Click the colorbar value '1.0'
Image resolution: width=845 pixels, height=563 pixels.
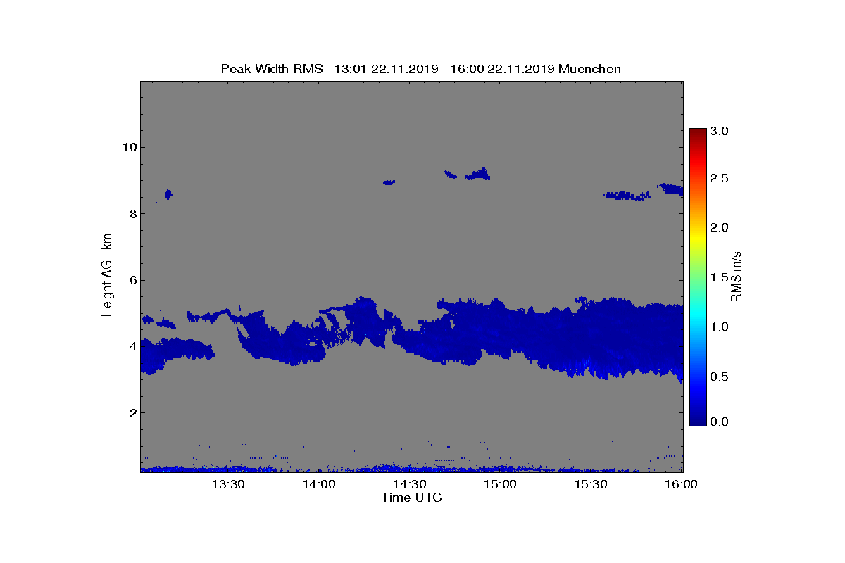[718, 327]
